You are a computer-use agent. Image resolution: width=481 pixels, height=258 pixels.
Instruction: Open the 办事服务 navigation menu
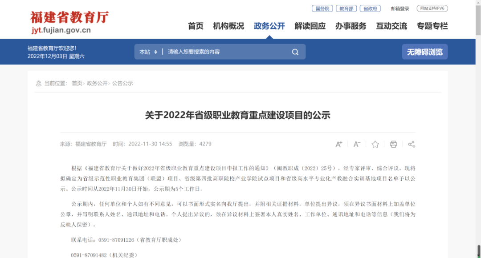pos(351,26)
